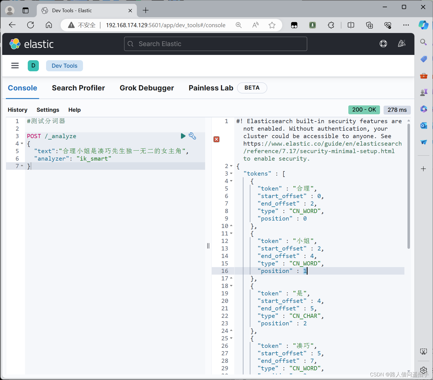Viewport: 433px width, 380px height.
Task: Click the green D space avatar
Action: point(33,66)
